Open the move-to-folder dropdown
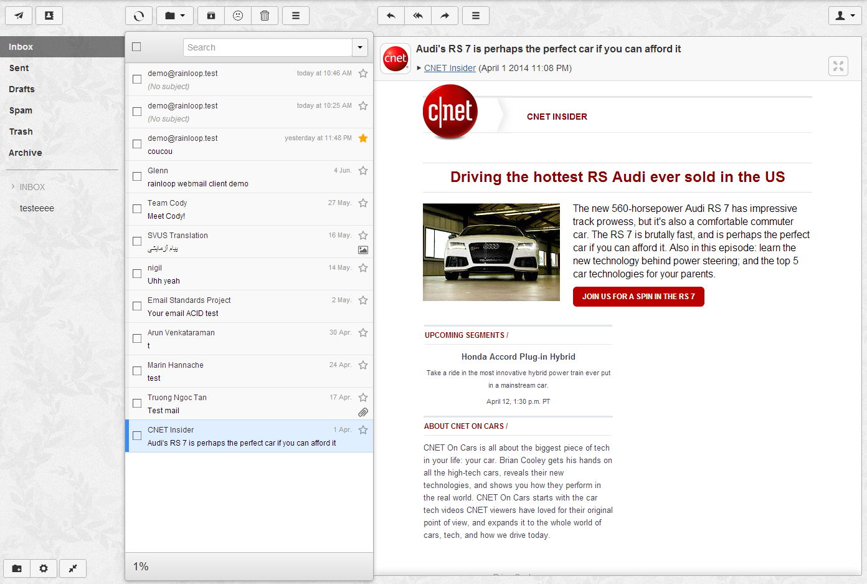The image size is (867, 584). click(x=175, y=16)
